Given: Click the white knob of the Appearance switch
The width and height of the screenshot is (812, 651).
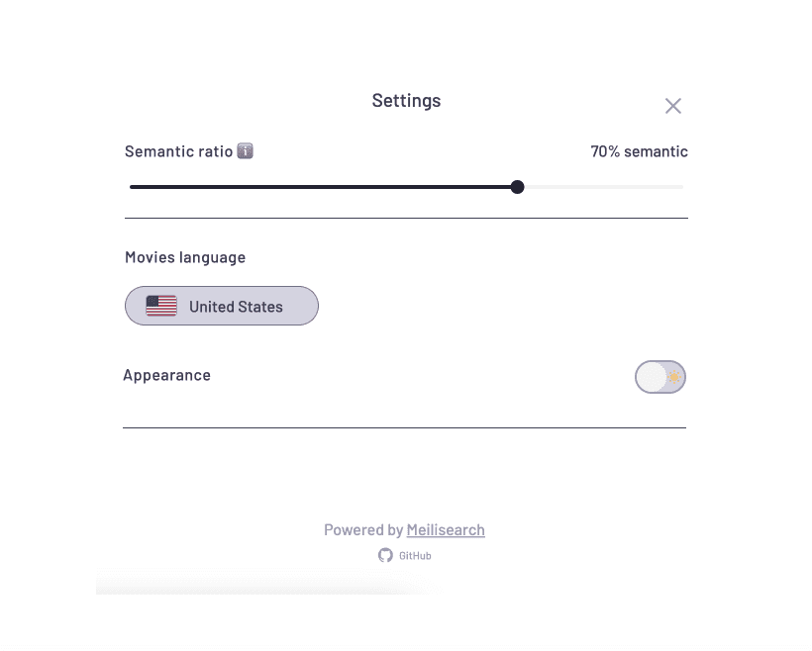Looking at the screenshot, I should 651,377.
